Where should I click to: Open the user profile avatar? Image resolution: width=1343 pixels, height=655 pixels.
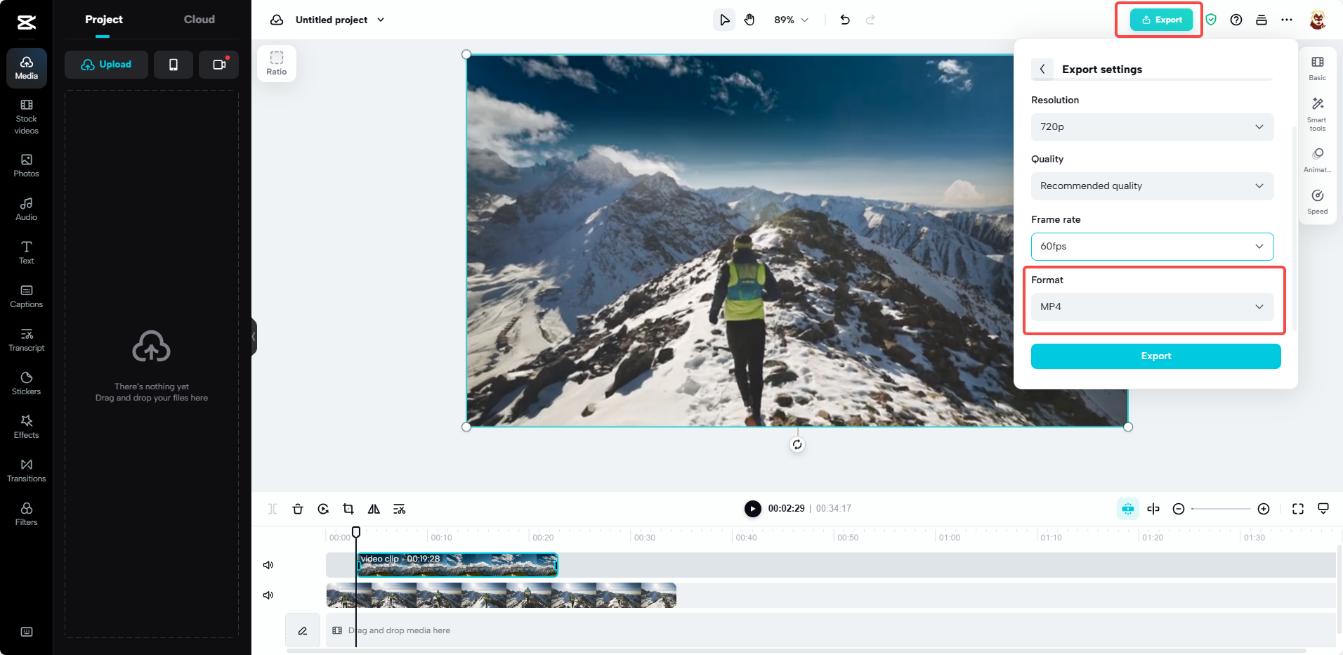(x=1318, y=20)
